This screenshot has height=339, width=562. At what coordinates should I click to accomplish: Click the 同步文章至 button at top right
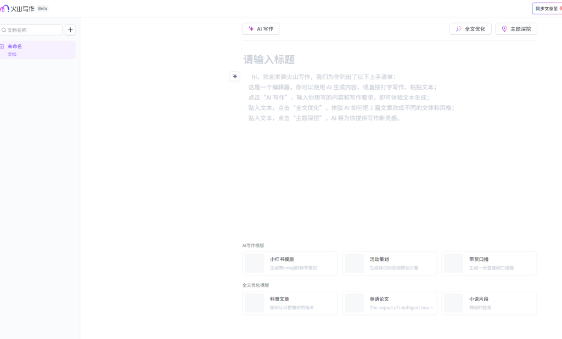[x=547, y=9]
